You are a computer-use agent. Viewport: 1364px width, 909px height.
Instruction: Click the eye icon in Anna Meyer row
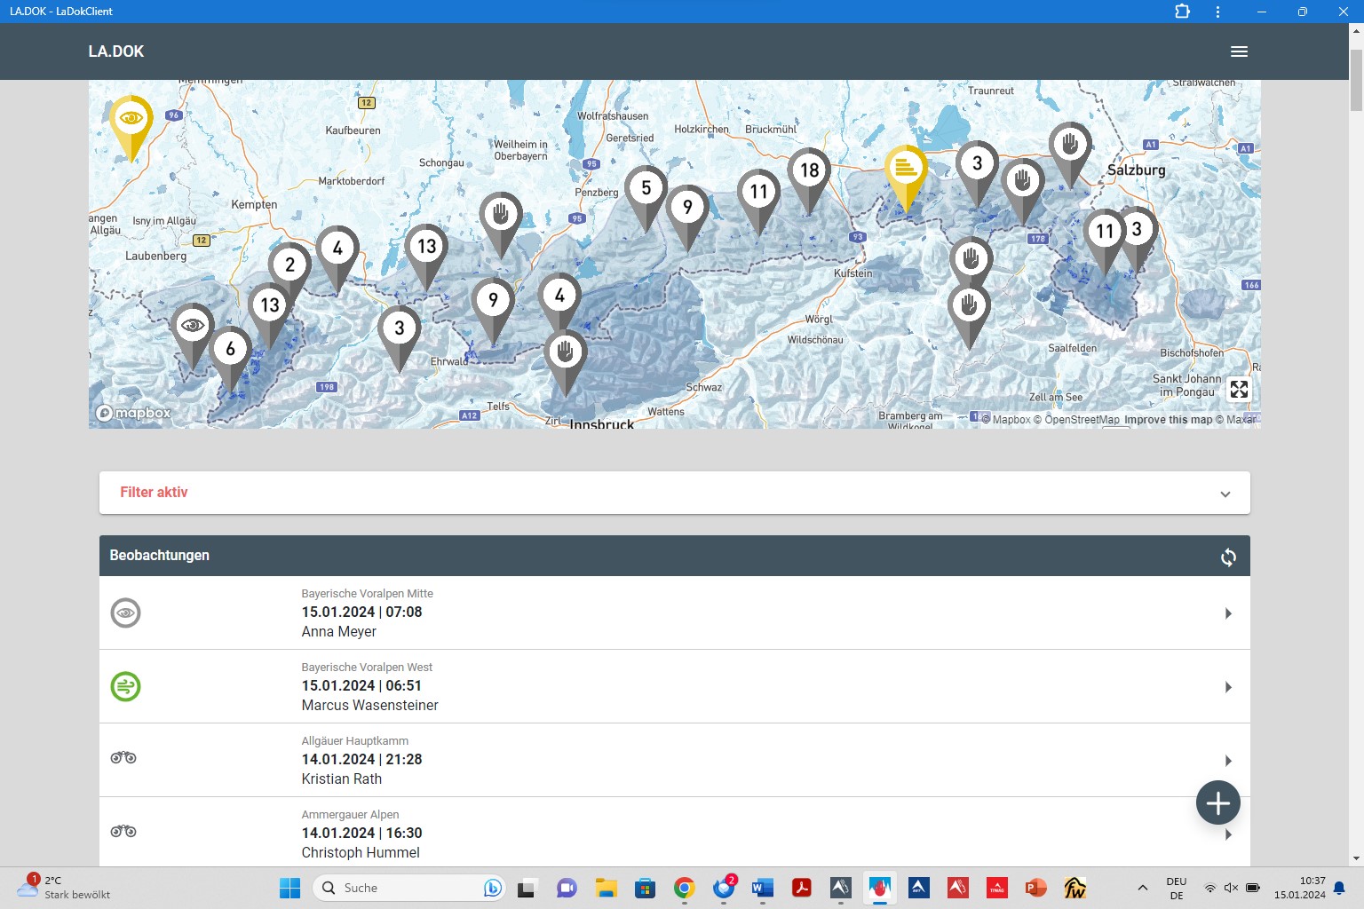coord(125,613)
